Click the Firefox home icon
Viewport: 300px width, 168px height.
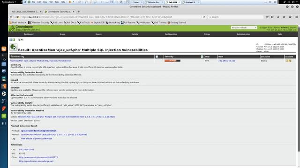click(284, 17)
